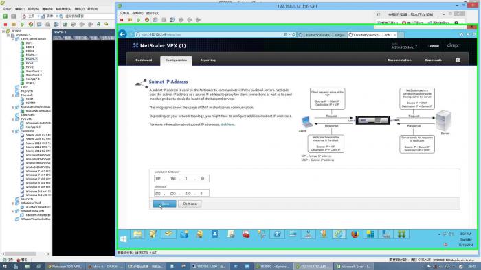Collapse the vSphere5.5 tree node
The image size is (481, 270).
coord(8,35)
